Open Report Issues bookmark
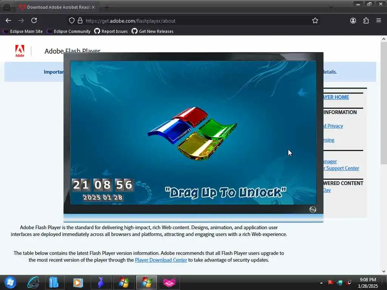This screenshot has height=290, width=387. pos(111,31)
